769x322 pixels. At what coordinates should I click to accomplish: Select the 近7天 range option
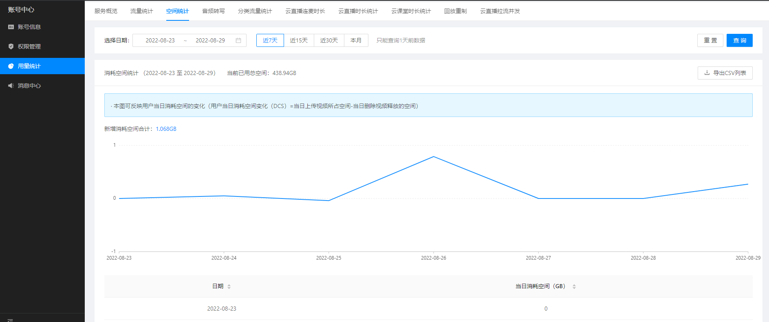tap(270, 40)
